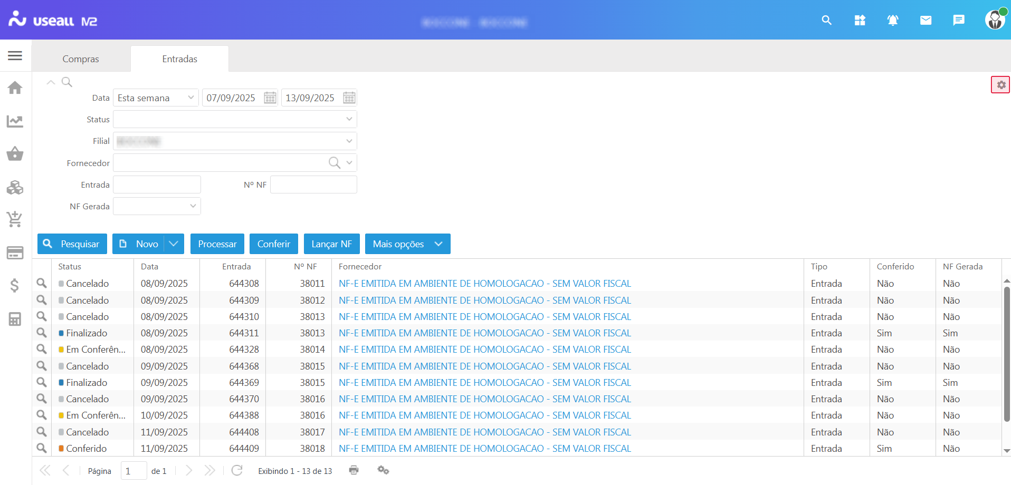This screenshot has height=485, width=1011.
Task: Open the dollar sign financial sidebar icon
Action: tap(15, 285)
